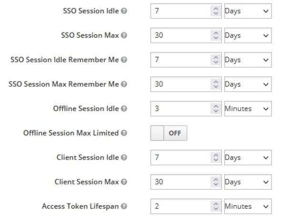The height and width of the screenshot is (216, 299).
Task: Click the Access Token Lifespan spinner arrows
Action: [216, 206]
